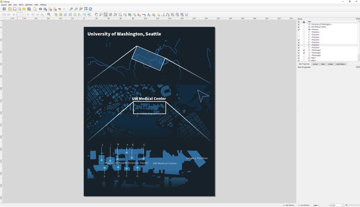Click the Open Folder toolbar icon
The width and height of the screenshot is (360, 207).
pyautogui.click(x=24, y=9)
